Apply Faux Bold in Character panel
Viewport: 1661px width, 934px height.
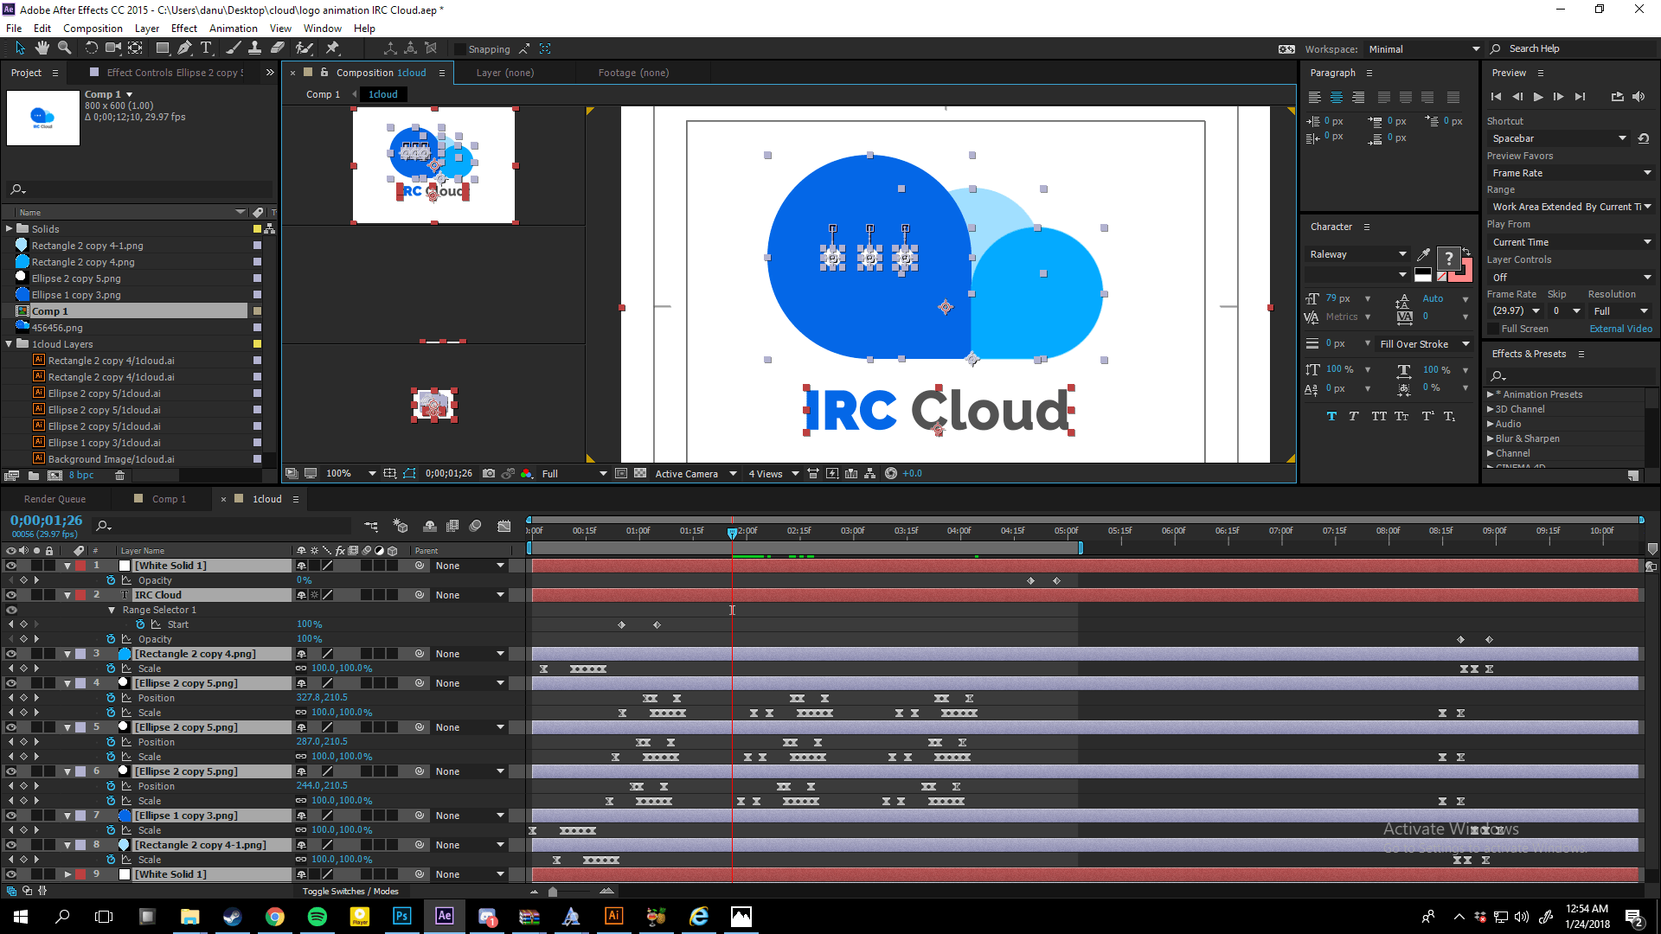(x=1331, y=416)
